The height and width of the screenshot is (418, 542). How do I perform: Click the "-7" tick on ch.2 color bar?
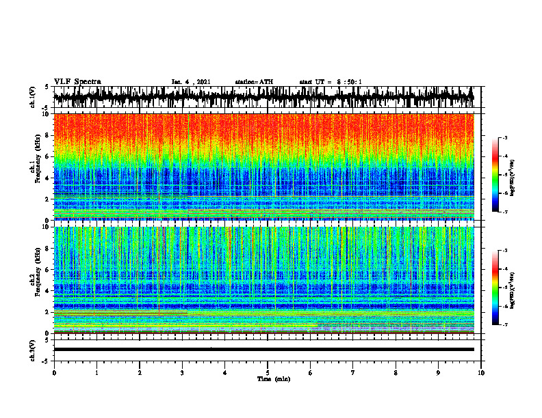pos(505,325)
